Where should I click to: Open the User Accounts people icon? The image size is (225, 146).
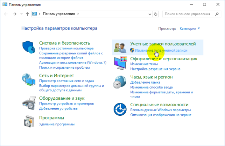[x=120, y=48]
